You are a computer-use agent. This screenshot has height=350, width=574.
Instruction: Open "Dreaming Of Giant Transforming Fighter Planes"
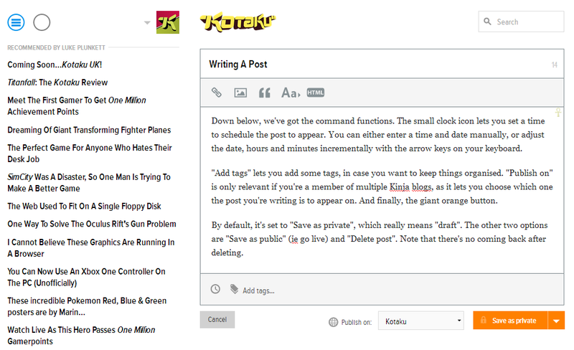pyautogui.click(x=89, y=131)
